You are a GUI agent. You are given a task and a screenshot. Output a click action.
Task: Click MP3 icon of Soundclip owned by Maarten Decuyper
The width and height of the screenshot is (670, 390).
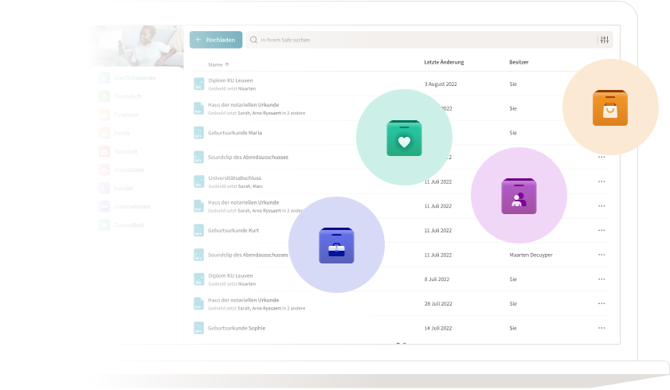pos(198,255)
